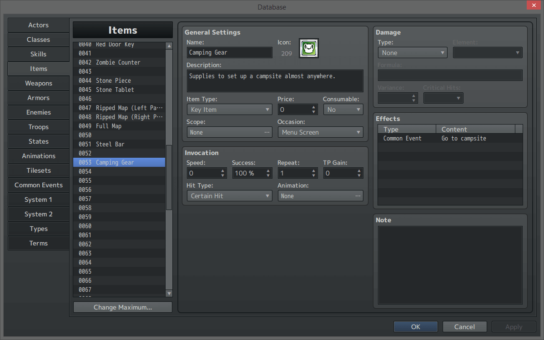Adjust the Repeat count stepper
This screenshot has width=544, height=340.
[x=314, y=173]
